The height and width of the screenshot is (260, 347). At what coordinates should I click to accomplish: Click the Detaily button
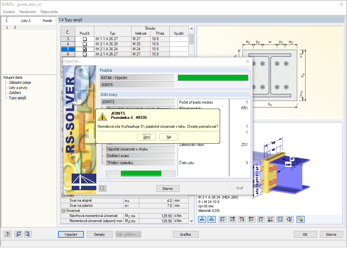[x=100, y=235]
